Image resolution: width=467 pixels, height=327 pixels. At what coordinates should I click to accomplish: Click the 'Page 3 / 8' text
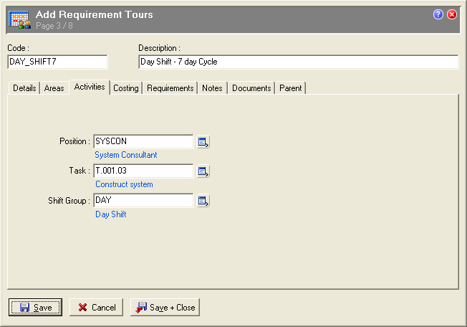click(54, 26)
